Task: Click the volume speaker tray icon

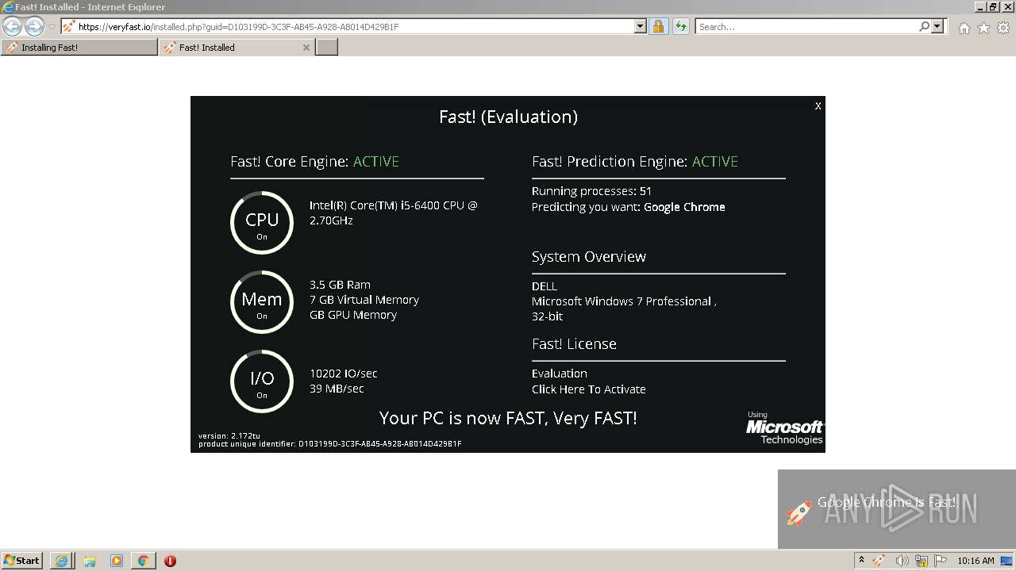Action: tap(902, 561)
